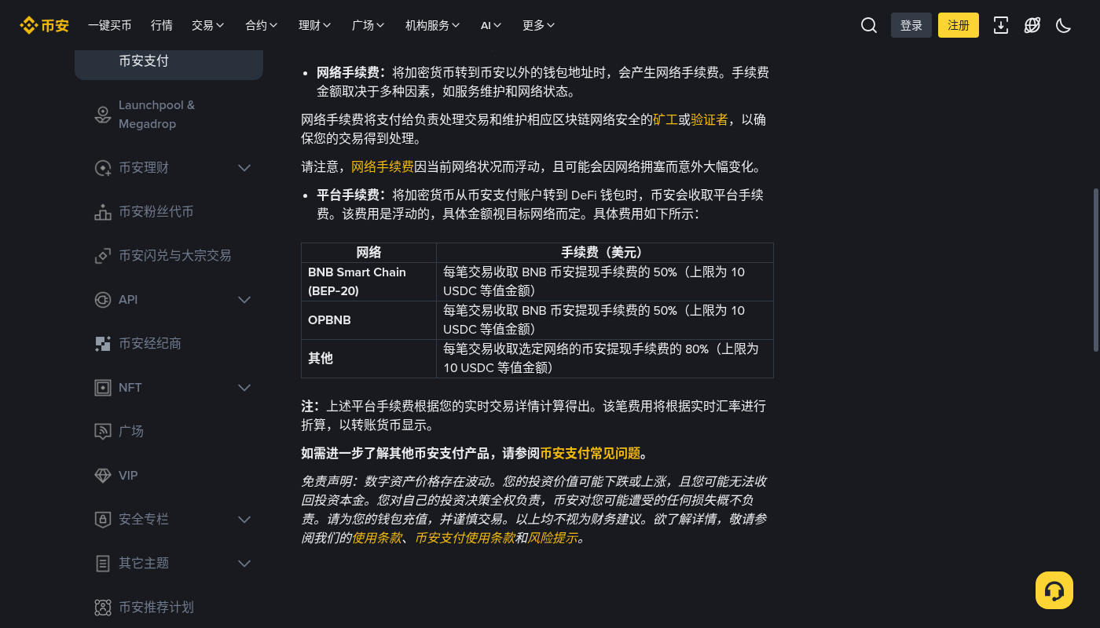This screenshot has width=1100, height=628.
Task: Click the page vertical scrollbar thumb
Action: click(x=1097, y=268)
